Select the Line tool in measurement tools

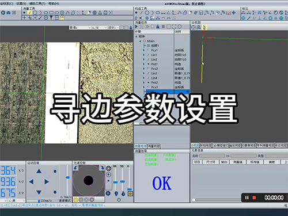pos(29,13)
